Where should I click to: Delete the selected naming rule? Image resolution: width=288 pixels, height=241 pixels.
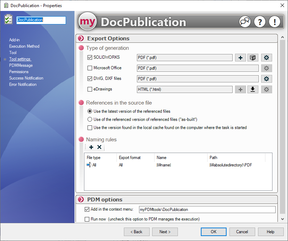tap(99, 147)
